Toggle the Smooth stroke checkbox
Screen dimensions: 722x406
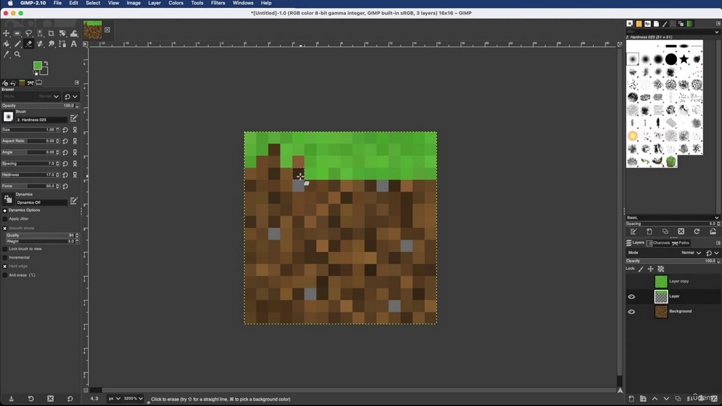5,229
